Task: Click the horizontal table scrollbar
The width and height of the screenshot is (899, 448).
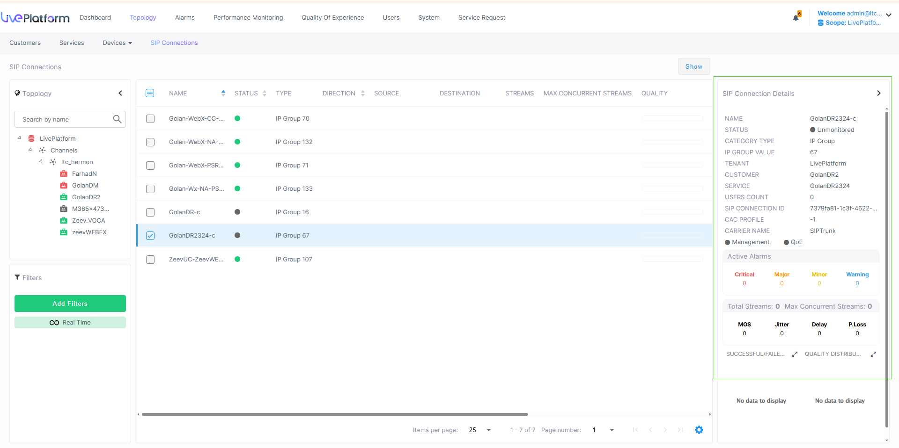Action: pos(335,414)
